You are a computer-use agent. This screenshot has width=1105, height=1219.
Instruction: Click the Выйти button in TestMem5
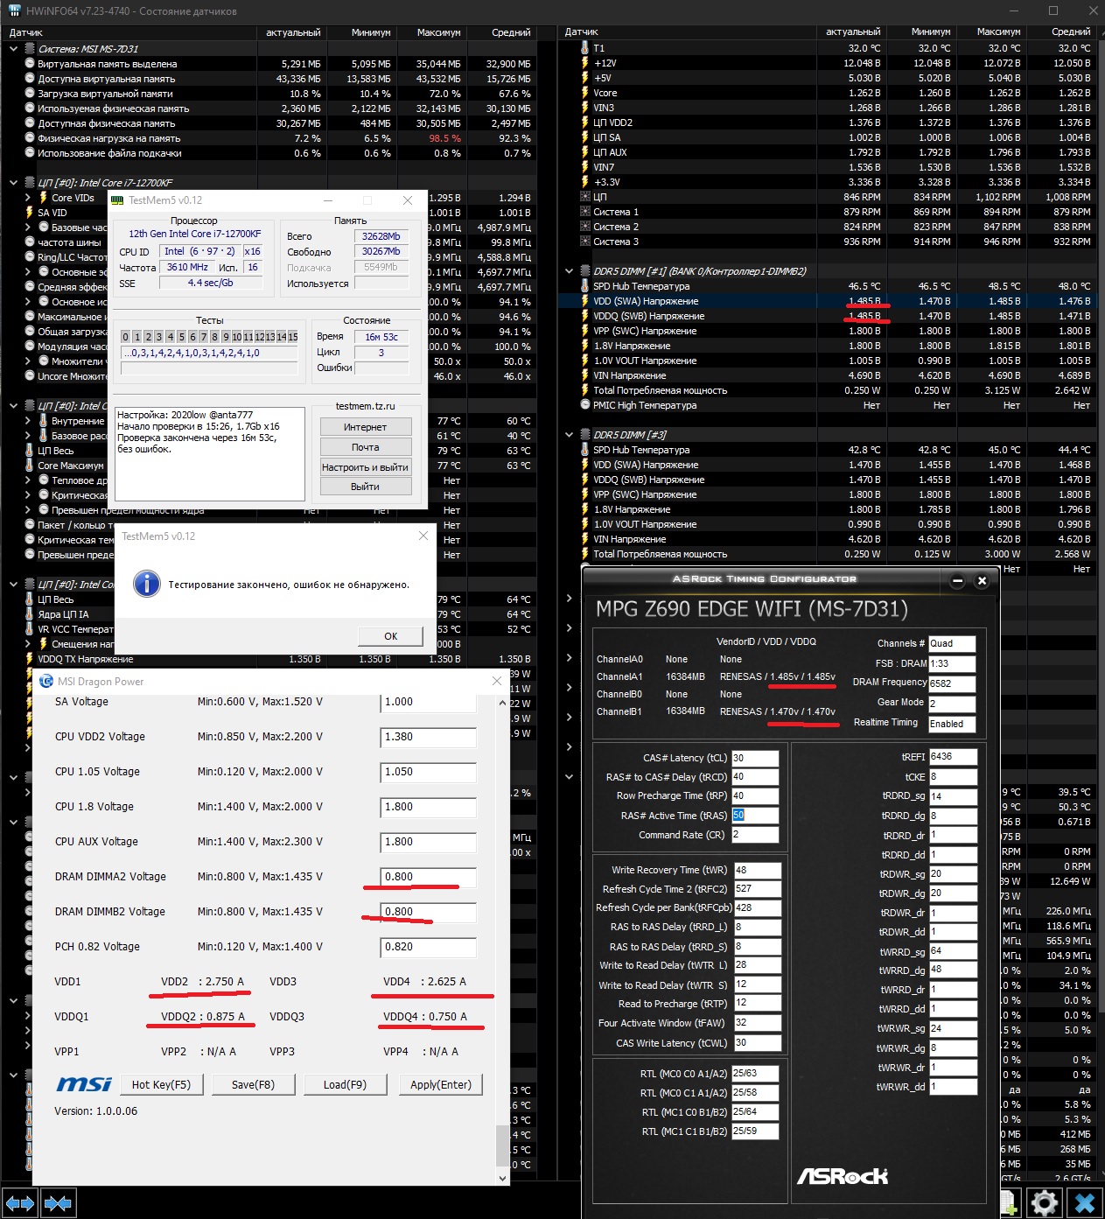366,487
